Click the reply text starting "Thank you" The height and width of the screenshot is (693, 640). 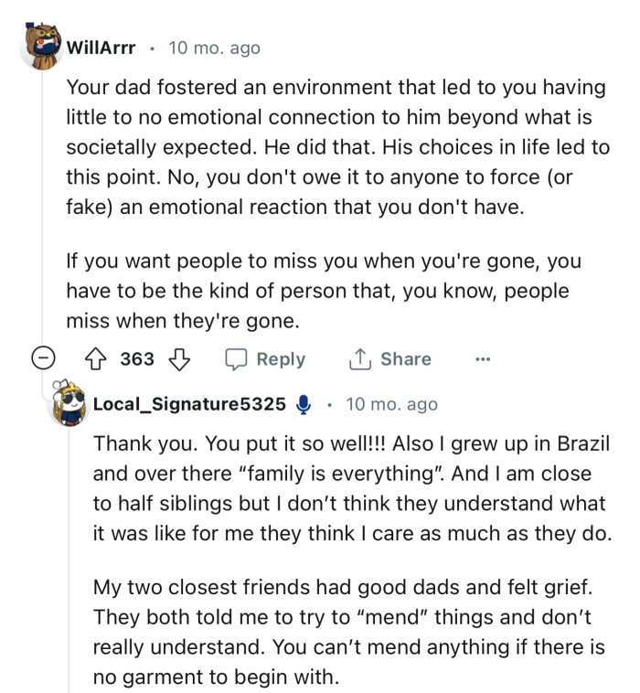[x=352, y=488]
